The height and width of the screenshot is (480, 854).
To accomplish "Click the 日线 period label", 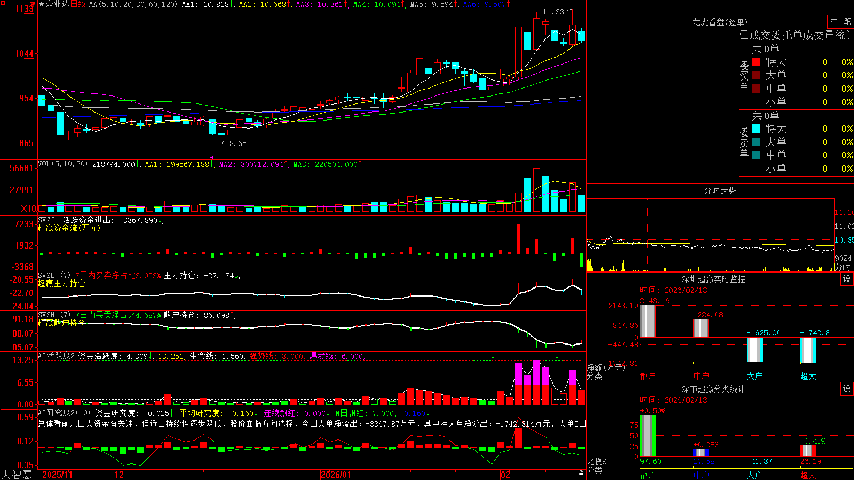I will pyautogui.click(x=78, y=4).
